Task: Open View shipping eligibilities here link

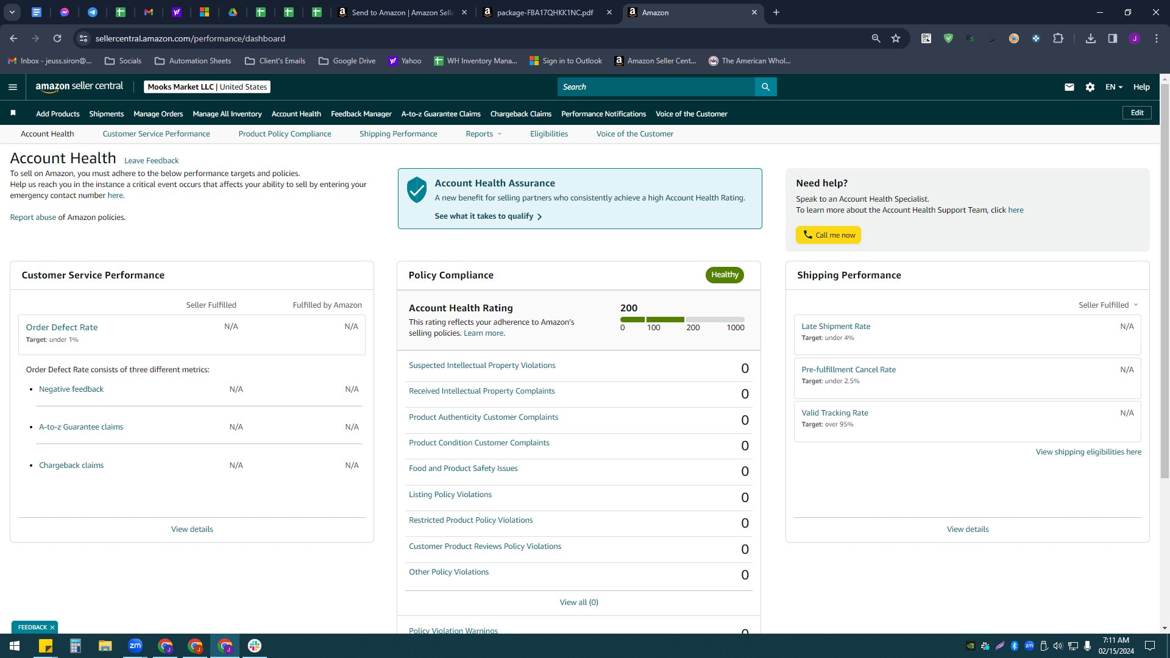Action: coord(1088,452)
